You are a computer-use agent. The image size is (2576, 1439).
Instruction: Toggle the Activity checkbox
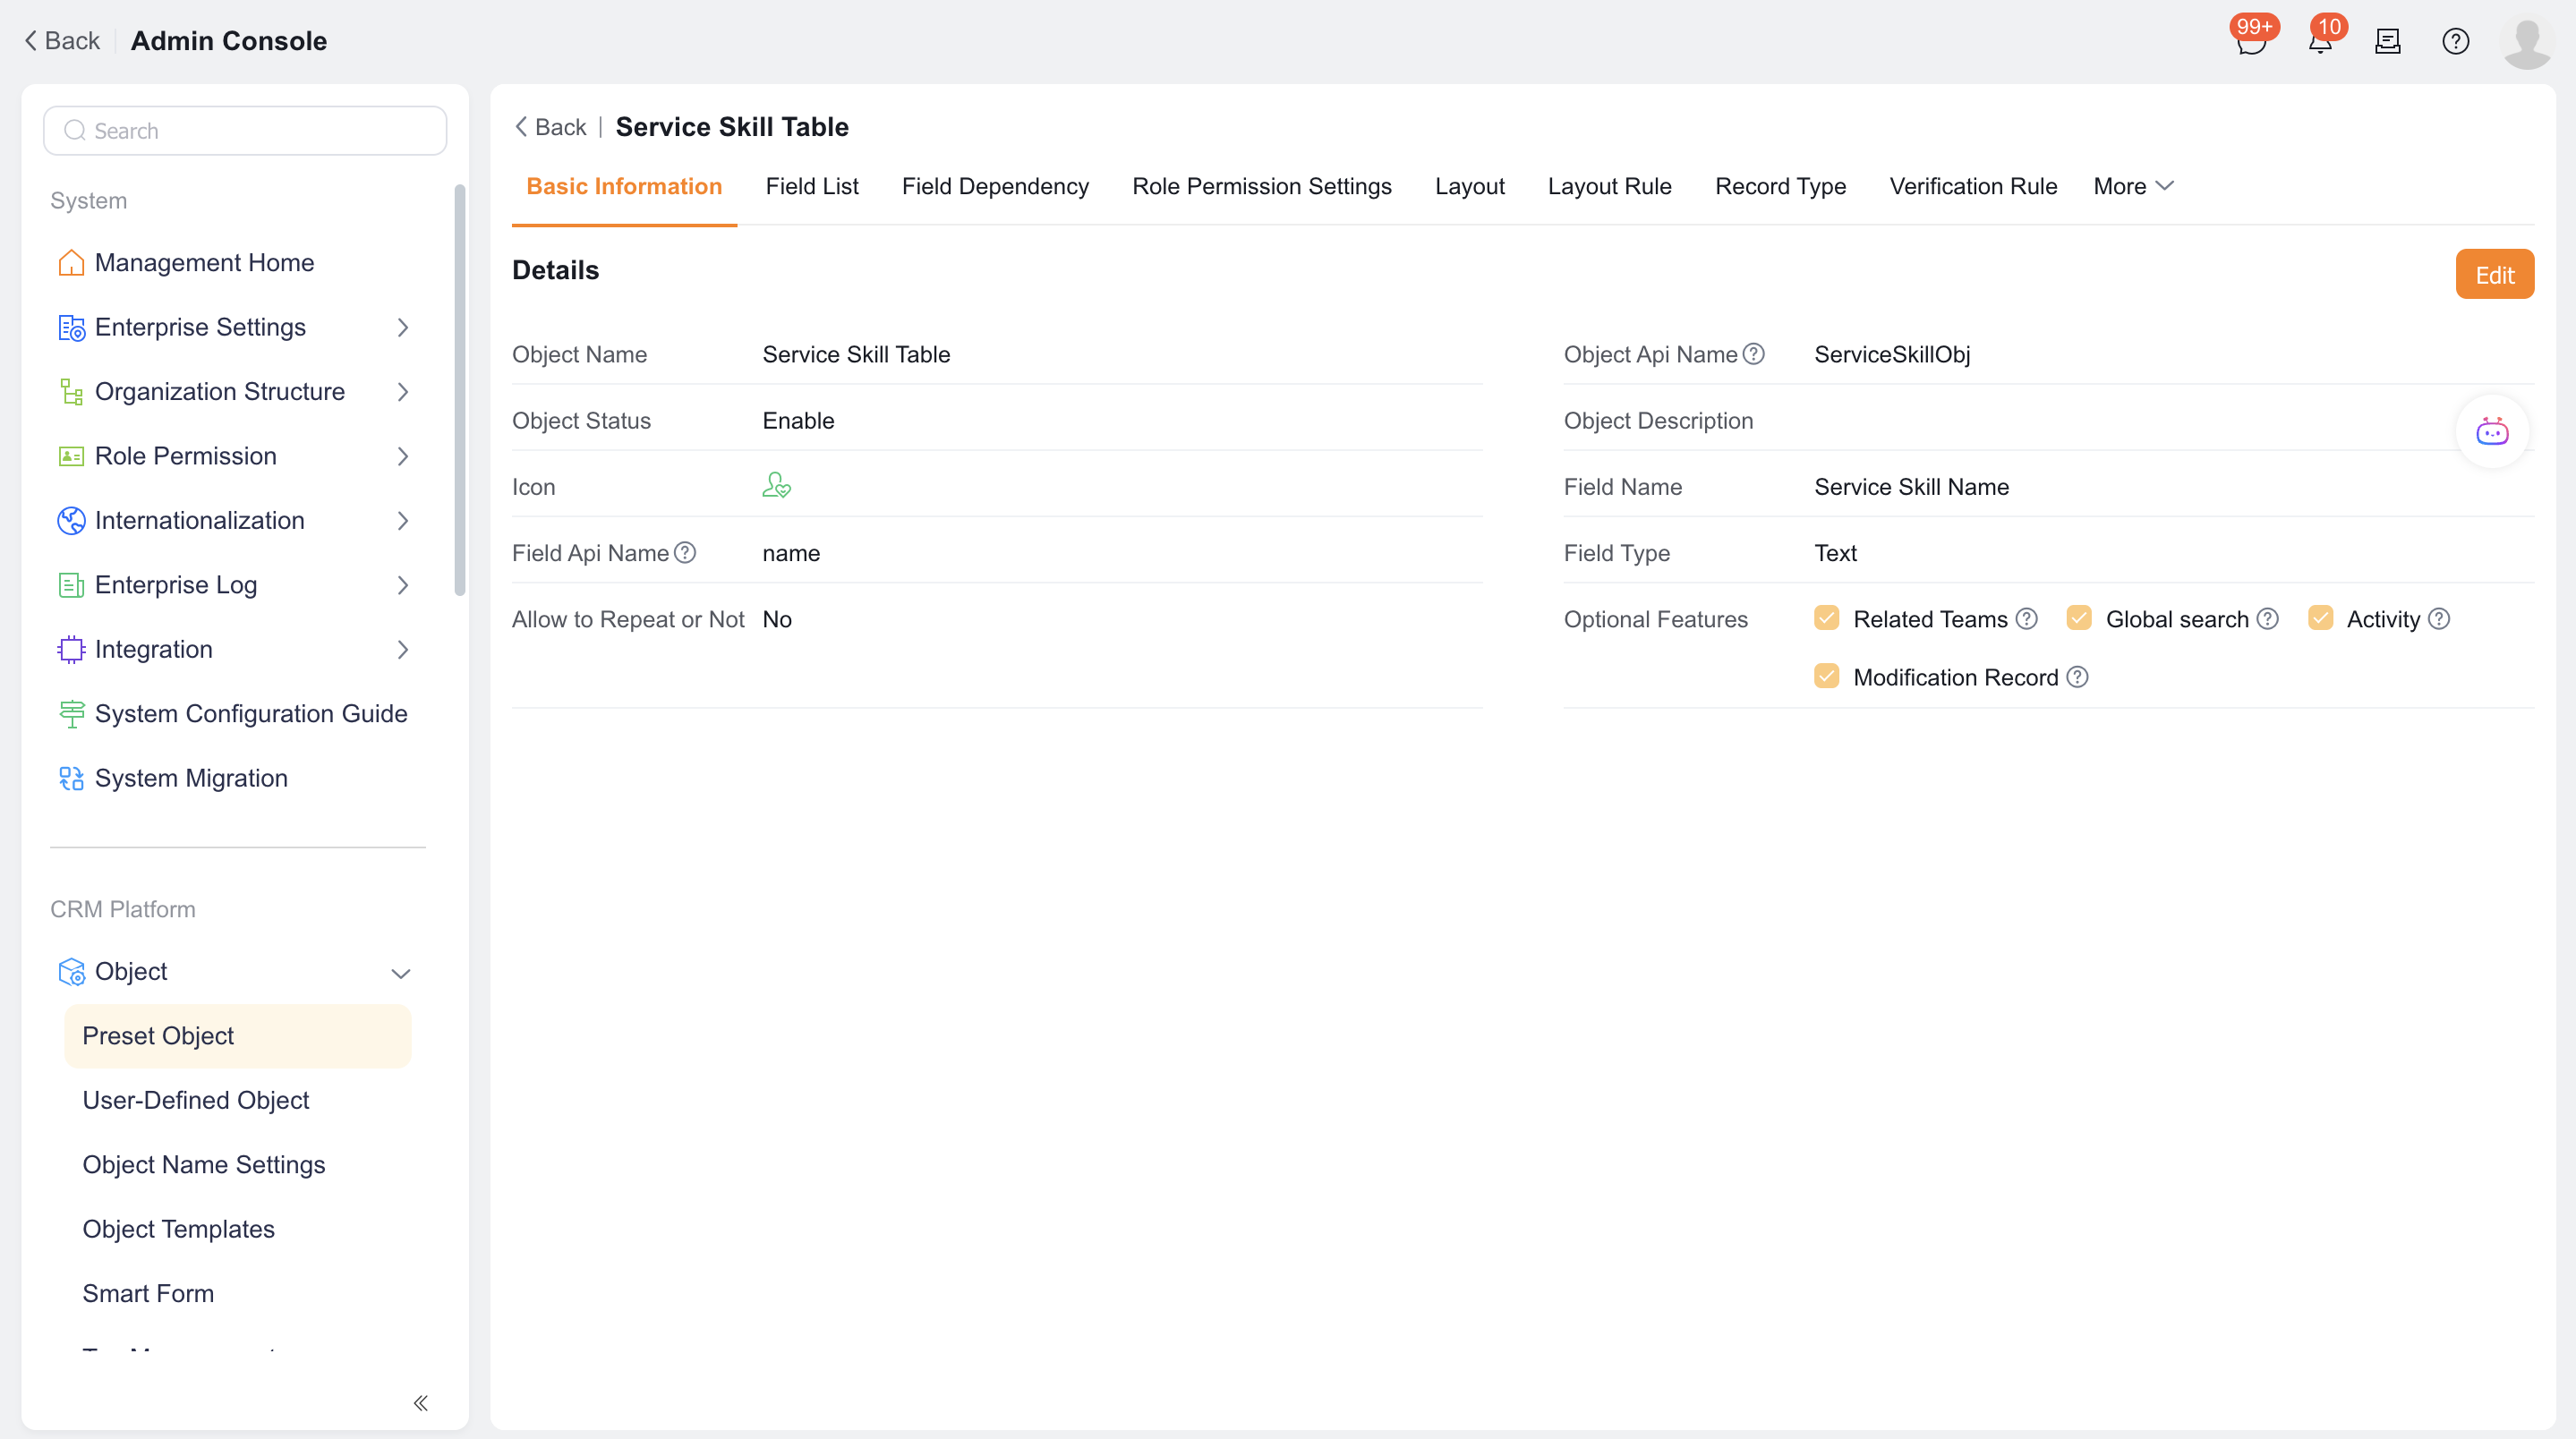[2320, 619]
